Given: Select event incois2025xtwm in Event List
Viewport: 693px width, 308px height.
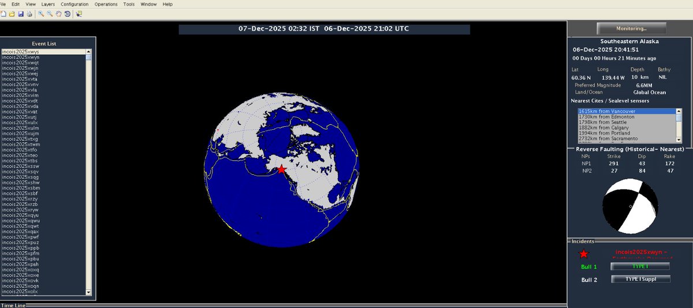Looking at the screenshot, I should click(43, 144).
